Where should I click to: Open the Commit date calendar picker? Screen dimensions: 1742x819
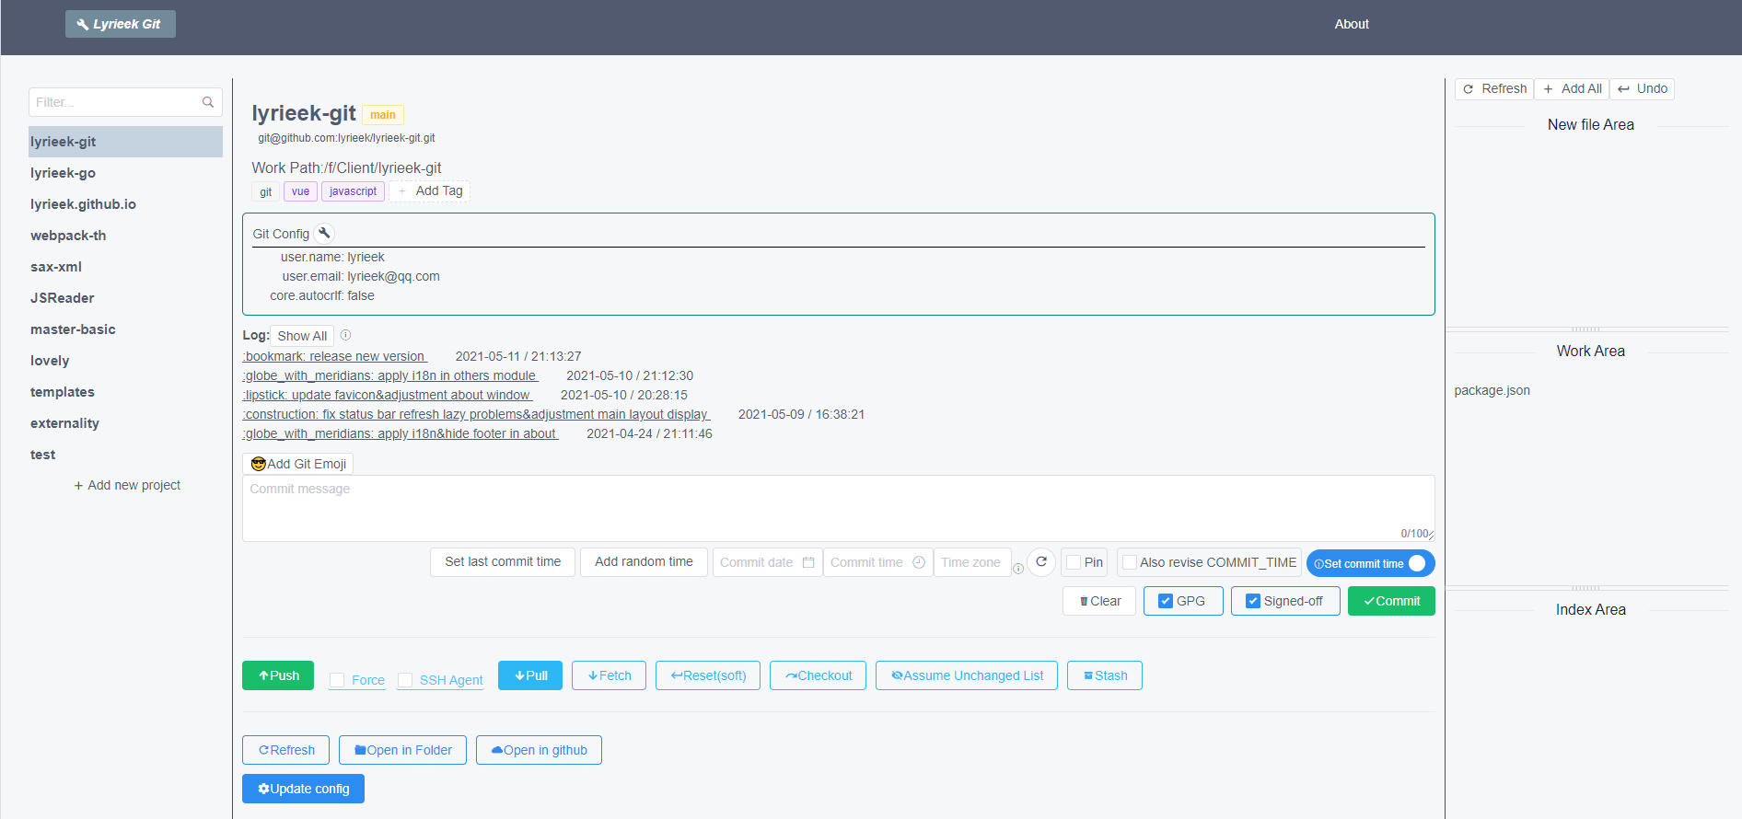808,562
